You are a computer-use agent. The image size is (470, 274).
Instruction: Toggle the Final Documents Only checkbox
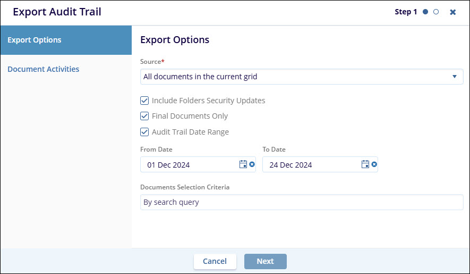pyautogui.click(x=144, y=116)
